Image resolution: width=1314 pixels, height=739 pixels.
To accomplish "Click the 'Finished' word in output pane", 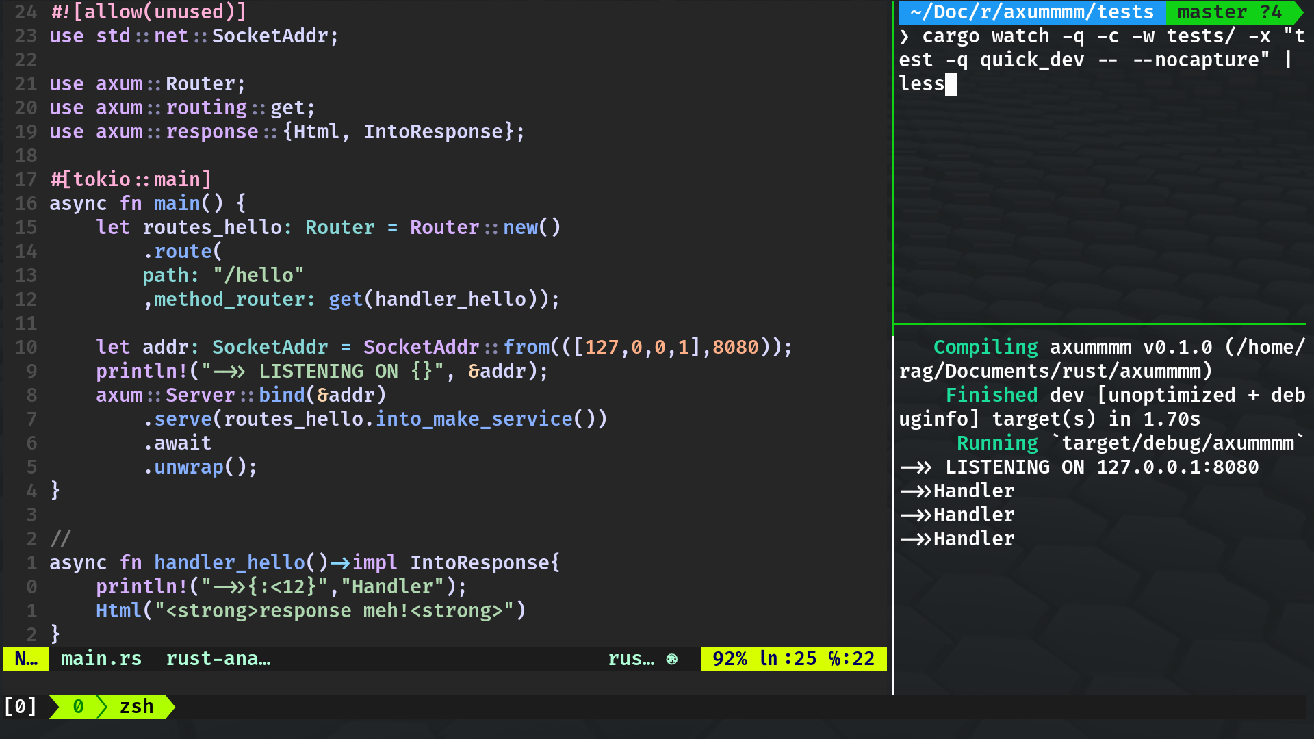I will pos(992,396).
